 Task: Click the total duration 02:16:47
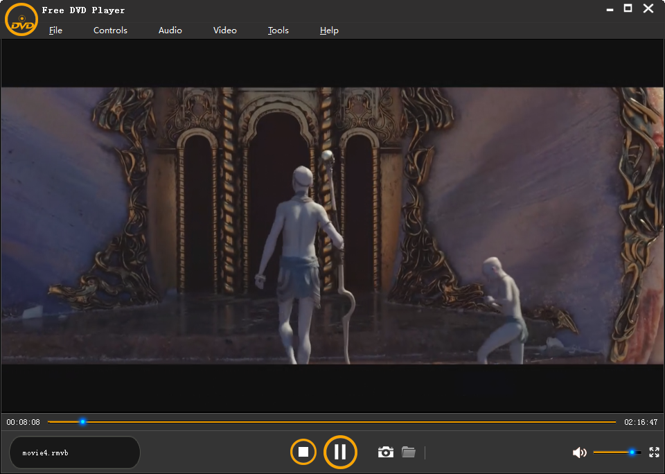tap(641, 422)
